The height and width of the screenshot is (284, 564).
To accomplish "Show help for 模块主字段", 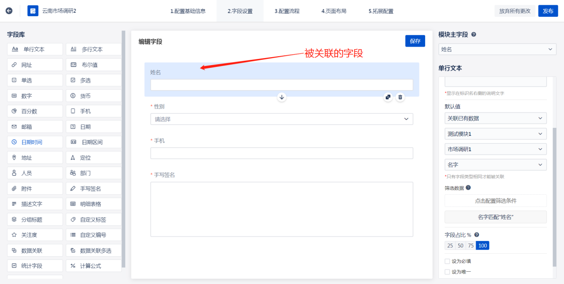I will pyautogui.click(x=474, y=34).
